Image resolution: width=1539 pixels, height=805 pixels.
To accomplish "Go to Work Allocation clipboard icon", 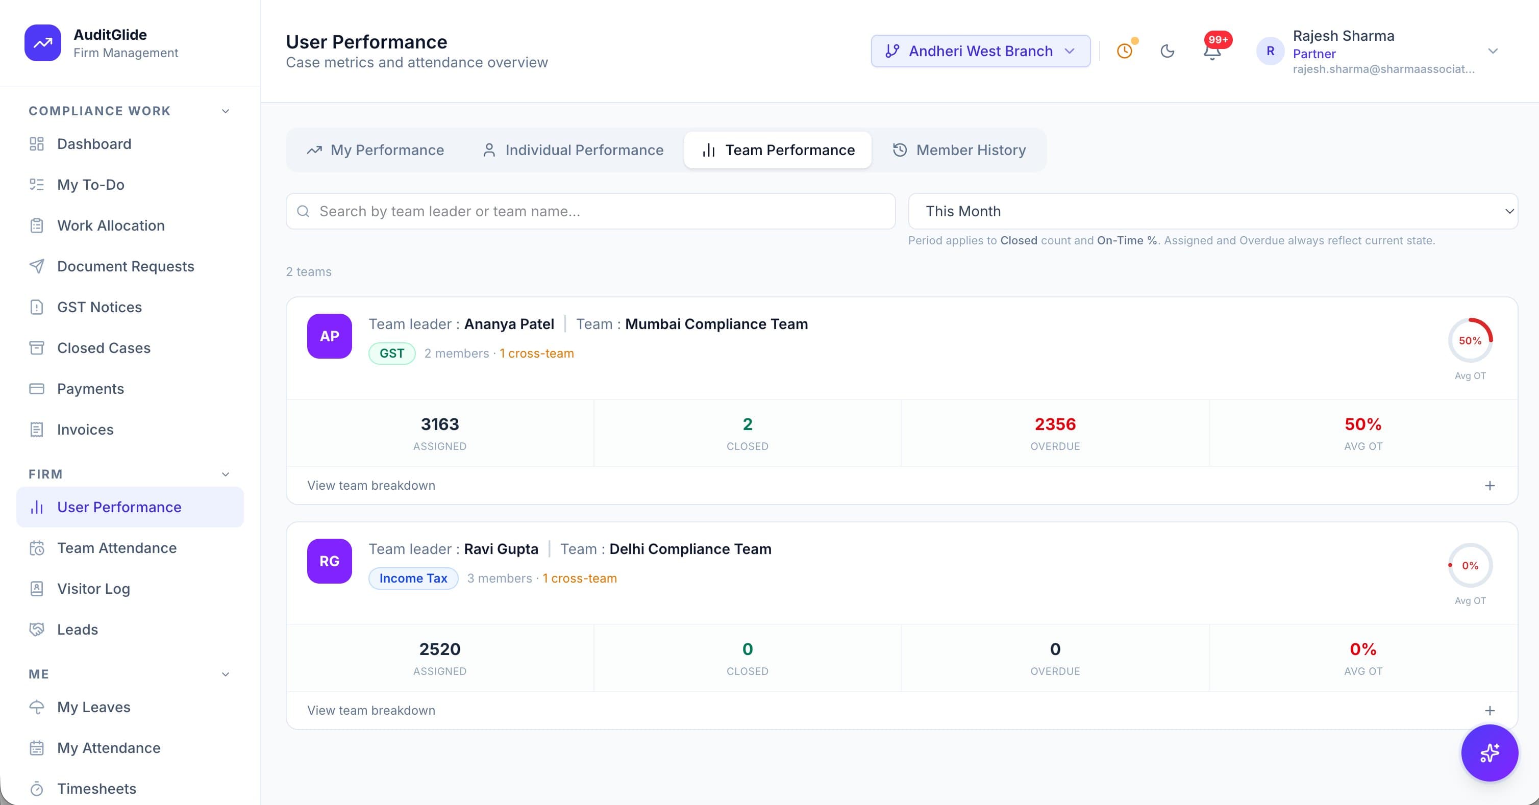I will [x=36, y=225].
